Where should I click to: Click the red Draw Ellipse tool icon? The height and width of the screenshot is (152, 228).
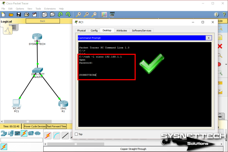coord(219,64)
